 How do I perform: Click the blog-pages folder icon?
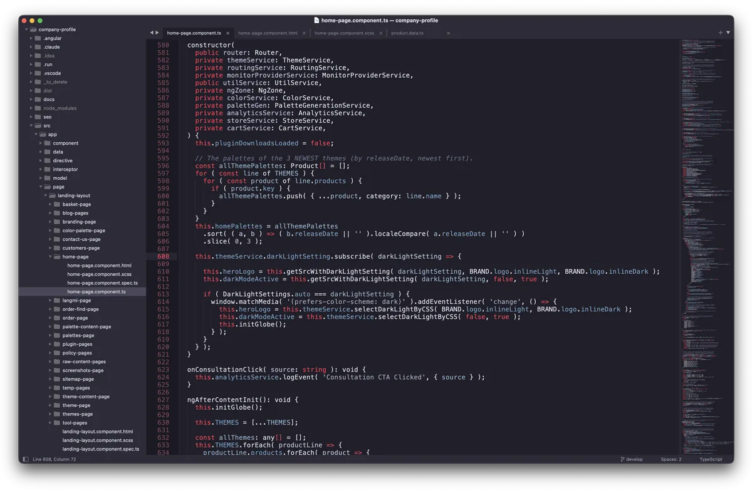tap(57, 213)
